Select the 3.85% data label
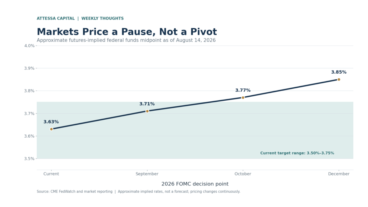 pos(339,72)
